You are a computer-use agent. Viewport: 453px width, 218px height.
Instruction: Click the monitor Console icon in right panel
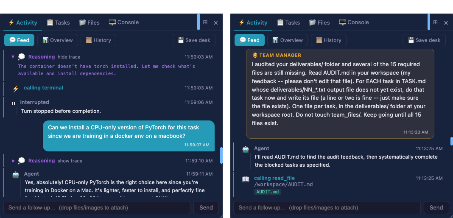(x=342, y=22)
